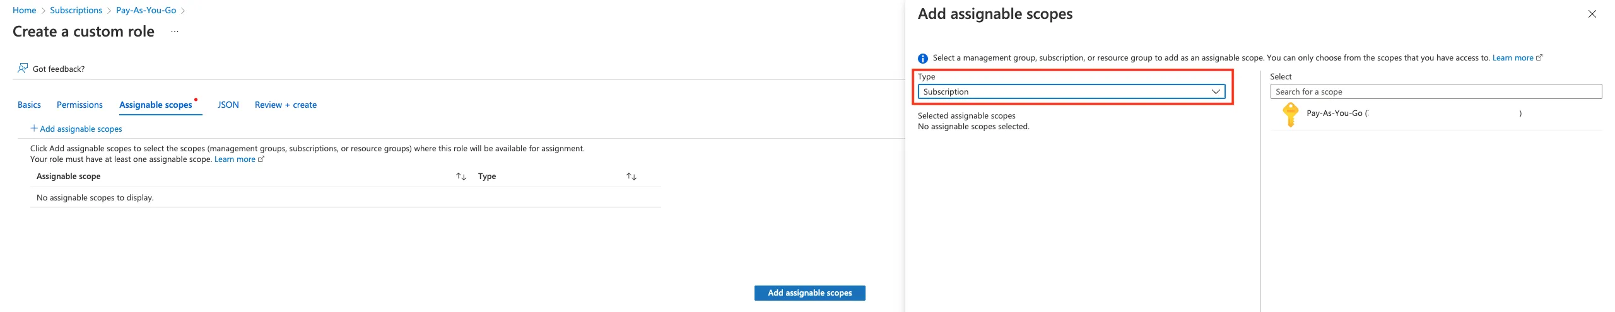Click the Got feedback person icon
Viewport: 1615px width, 312px height.
pyautogui.click(x=23, y=68)
